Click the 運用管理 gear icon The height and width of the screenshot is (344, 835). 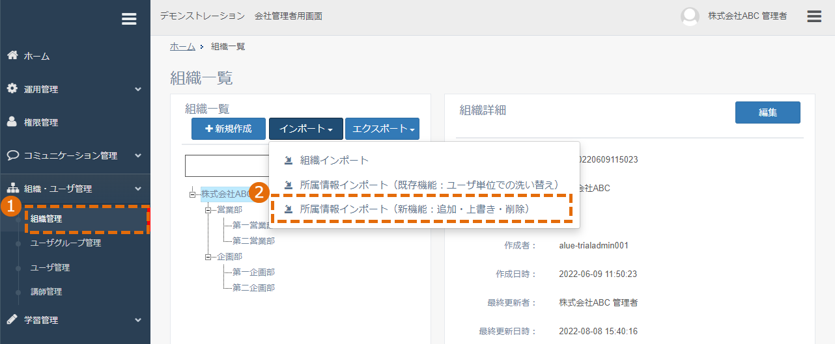coord(12,88)
